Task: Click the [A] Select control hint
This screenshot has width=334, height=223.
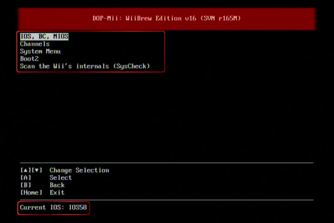Action: coord(46,178)
